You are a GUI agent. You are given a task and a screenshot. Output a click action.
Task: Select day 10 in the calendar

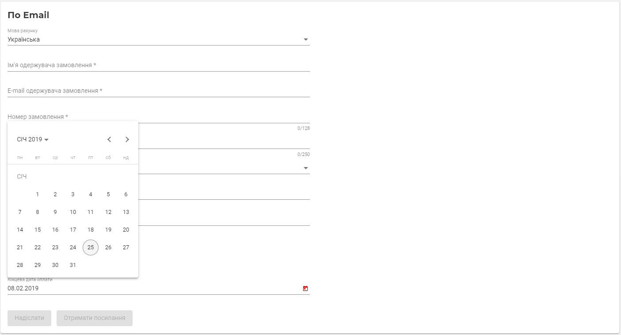tap(73, 212)
